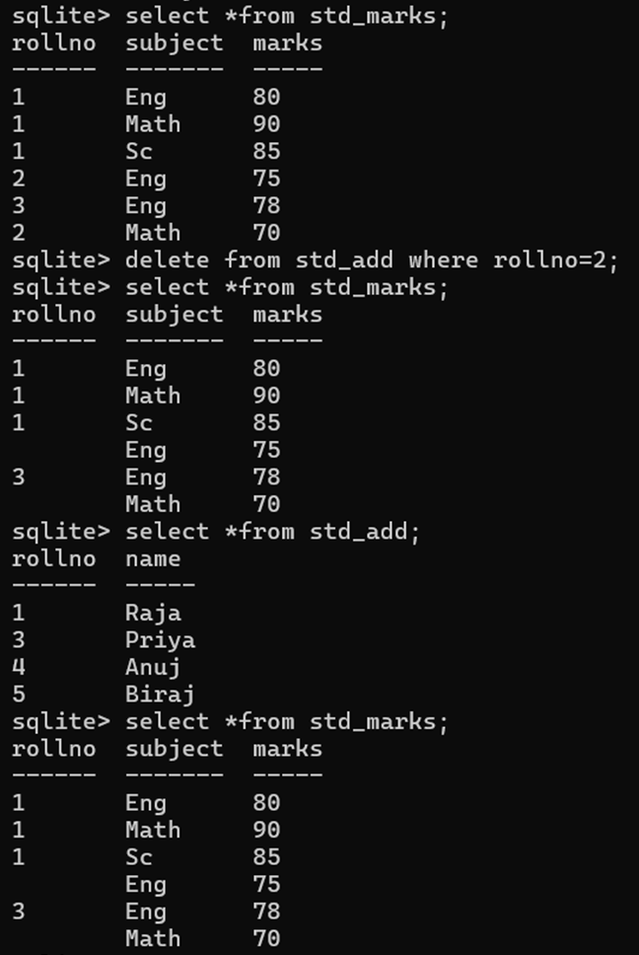Click the name Biraj
The height and width of the screenshot is (955, 639).
click(x=160, y=695)
